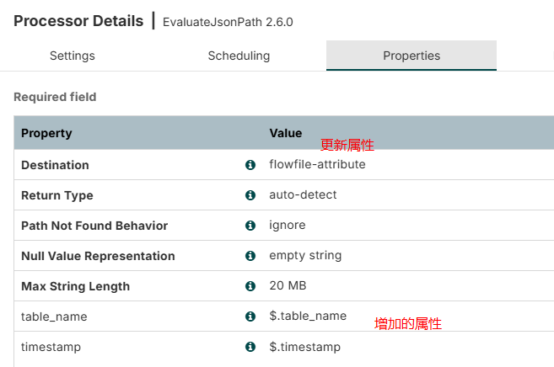
Task: Click info icon next to Destination
Action: (x=250, y=165)
